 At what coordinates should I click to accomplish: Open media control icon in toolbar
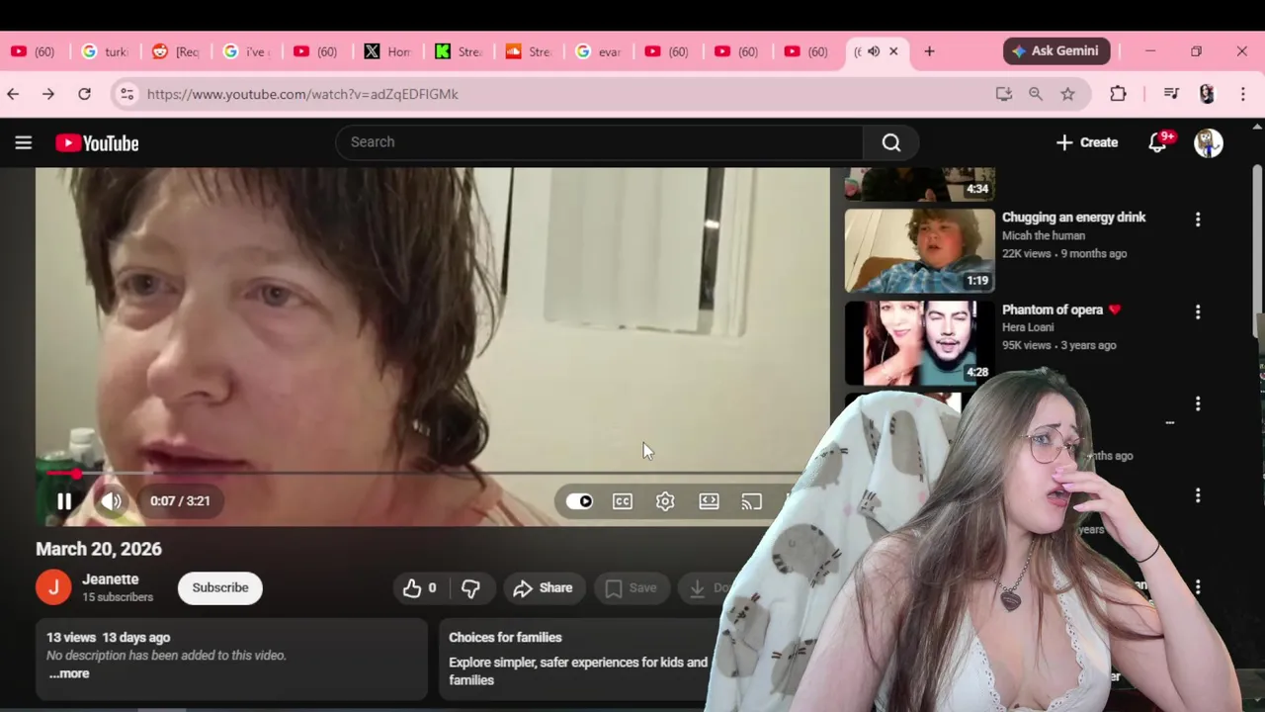click(1171, 94)
